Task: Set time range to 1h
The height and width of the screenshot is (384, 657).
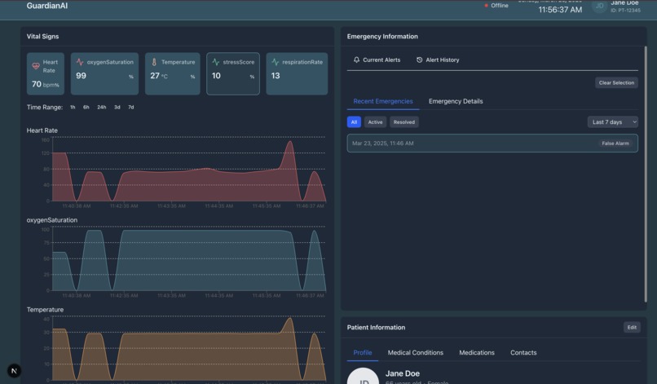Action: 73,108
